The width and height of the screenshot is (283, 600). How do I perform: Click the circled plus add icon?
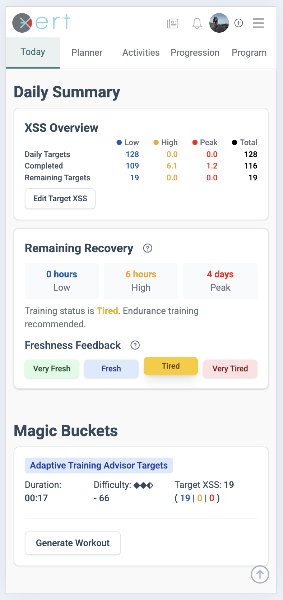tap(239, 23)
